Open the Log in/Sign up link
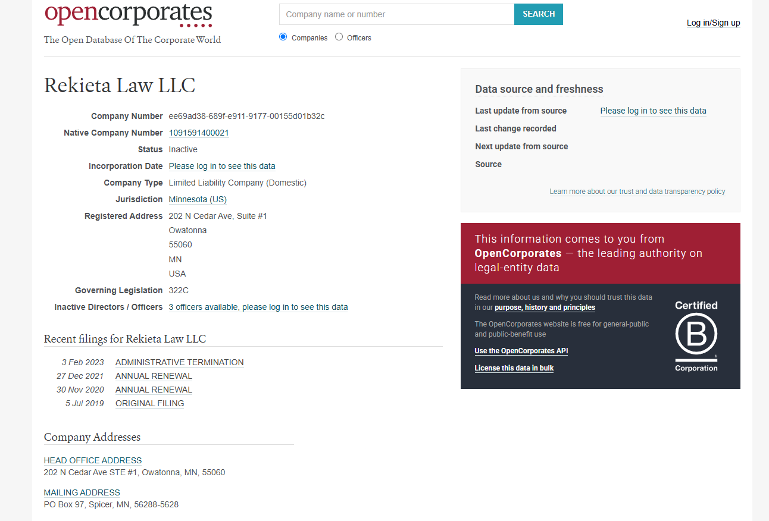The height and width of the screenshot is (521, 769). point(713,23)
